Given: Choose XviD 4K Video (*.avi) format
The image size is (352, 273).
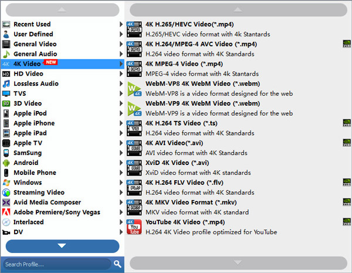Looking at the screenshot, I should click(x=238, y=168).
